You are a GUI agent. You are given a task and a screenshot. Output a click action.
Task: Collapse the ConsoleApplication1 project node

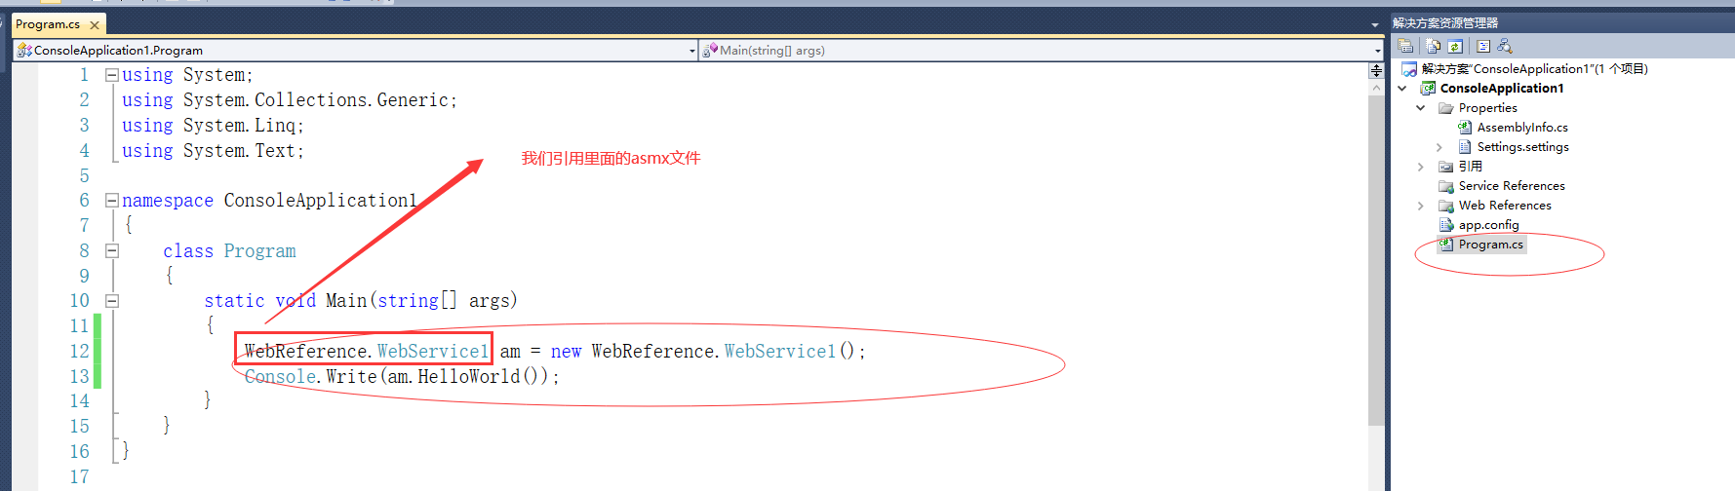point(1402,89)
